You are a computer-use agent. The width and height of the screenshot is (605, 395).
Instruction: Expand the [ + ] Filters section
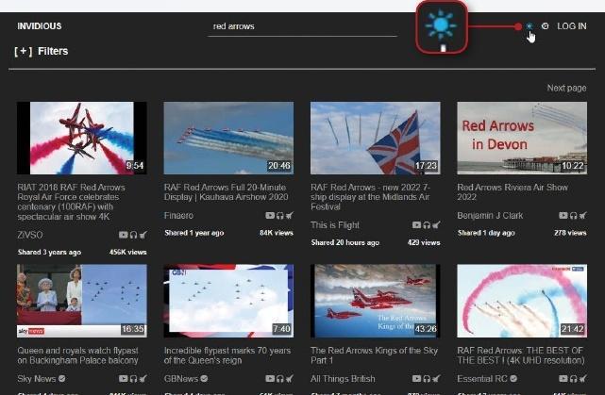tap(42, 51)
